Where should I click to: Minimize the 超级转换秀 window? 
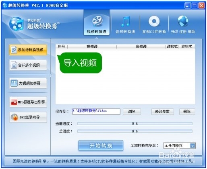coord(187,6)
